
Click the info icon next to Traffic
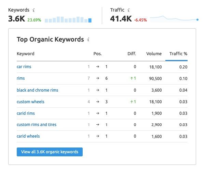128,11
